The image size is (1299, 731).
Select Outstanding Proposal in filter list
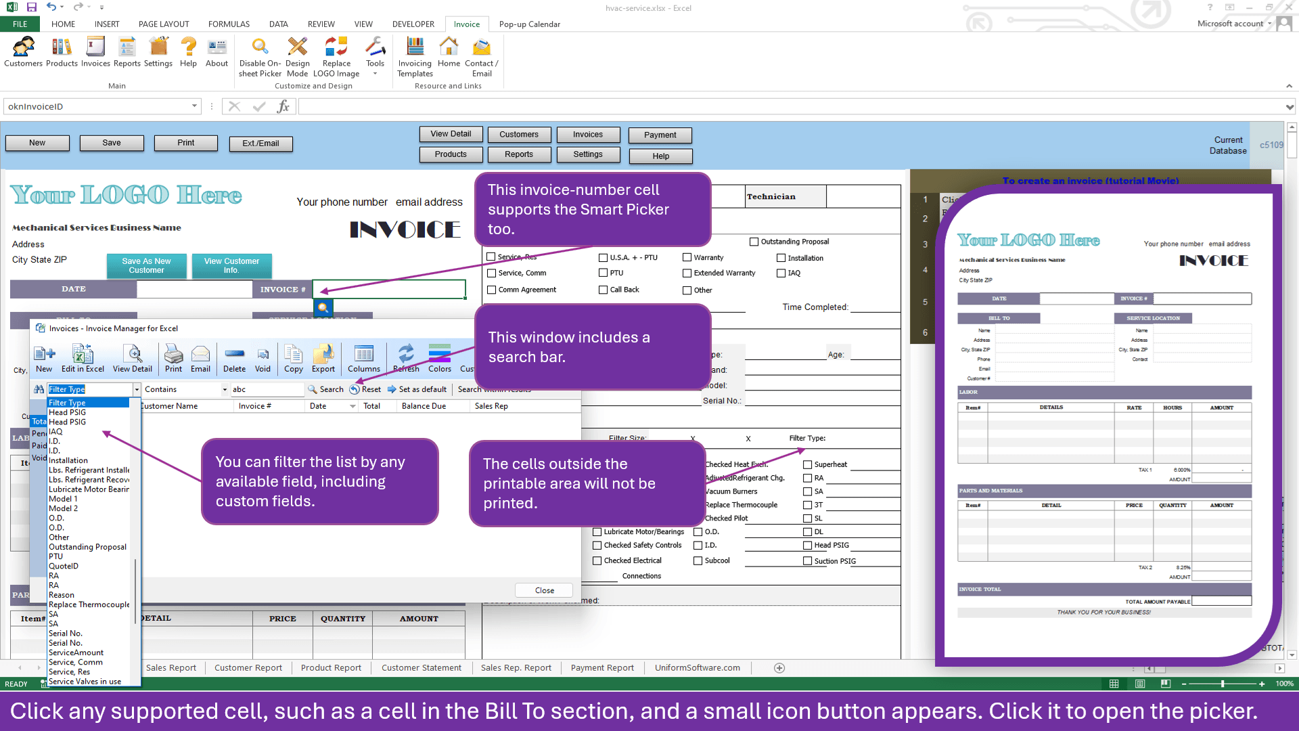(87, 547)
